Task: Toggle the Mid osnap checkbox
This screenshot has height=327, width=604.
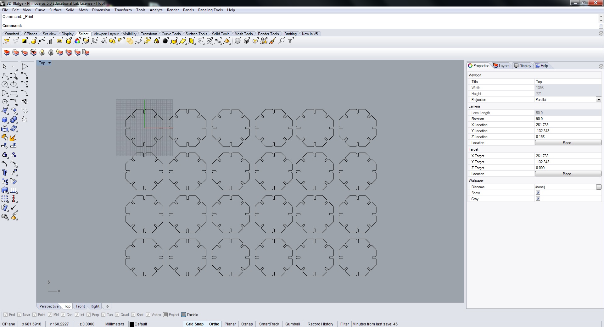Action: [50, 315]
